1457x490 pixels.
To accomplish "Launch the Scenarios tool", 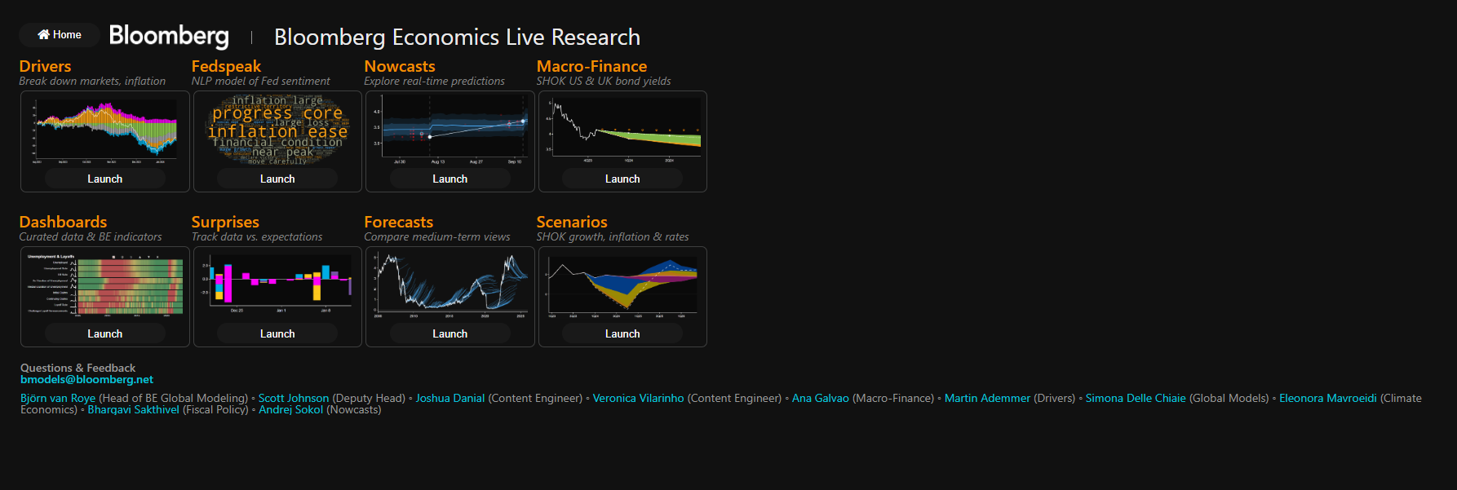I will 622,333.
